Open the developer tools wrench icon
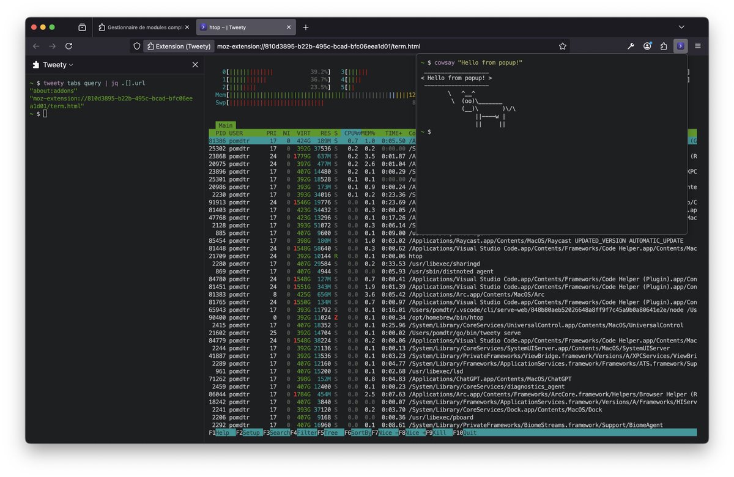734x477 pixels. click(631, 46)
